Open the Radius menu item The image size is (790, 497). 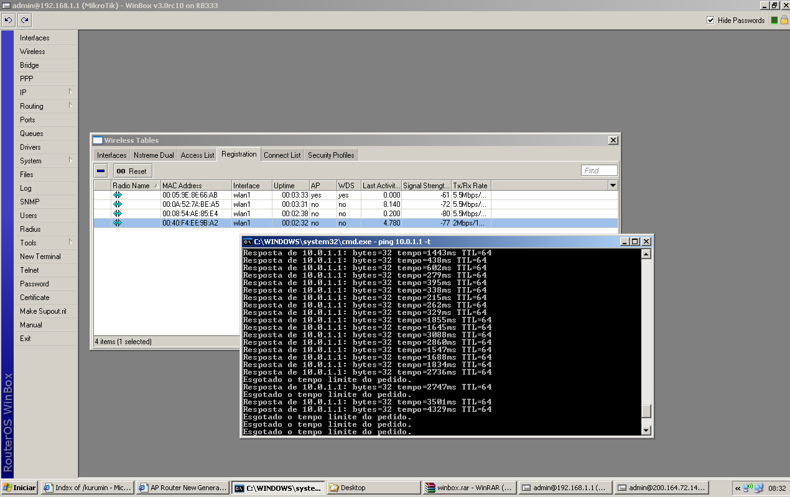[46, 229]
